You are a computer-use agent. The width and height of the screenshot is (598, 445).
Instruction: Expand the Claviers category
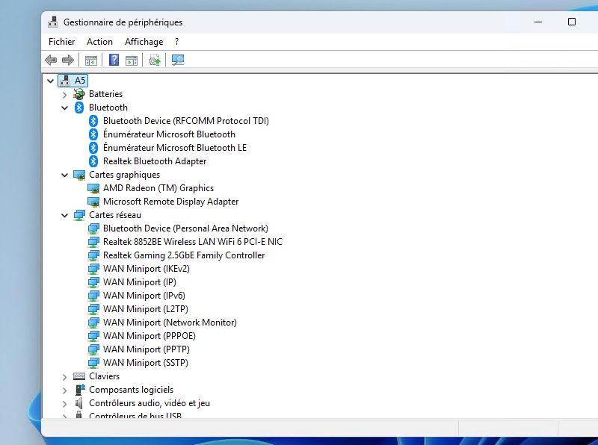[65, 377]
